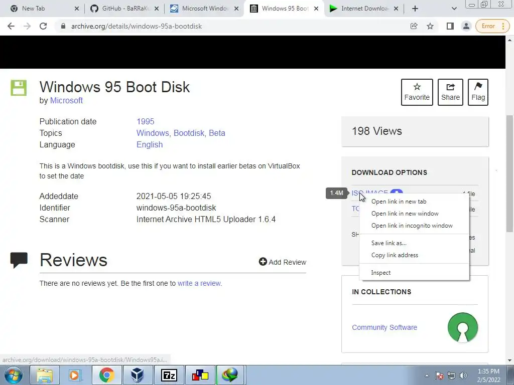The width and height of the screenshot is (514, 385).
Task: Bookmark this page with the star icon
Action: tap(430, 26)
